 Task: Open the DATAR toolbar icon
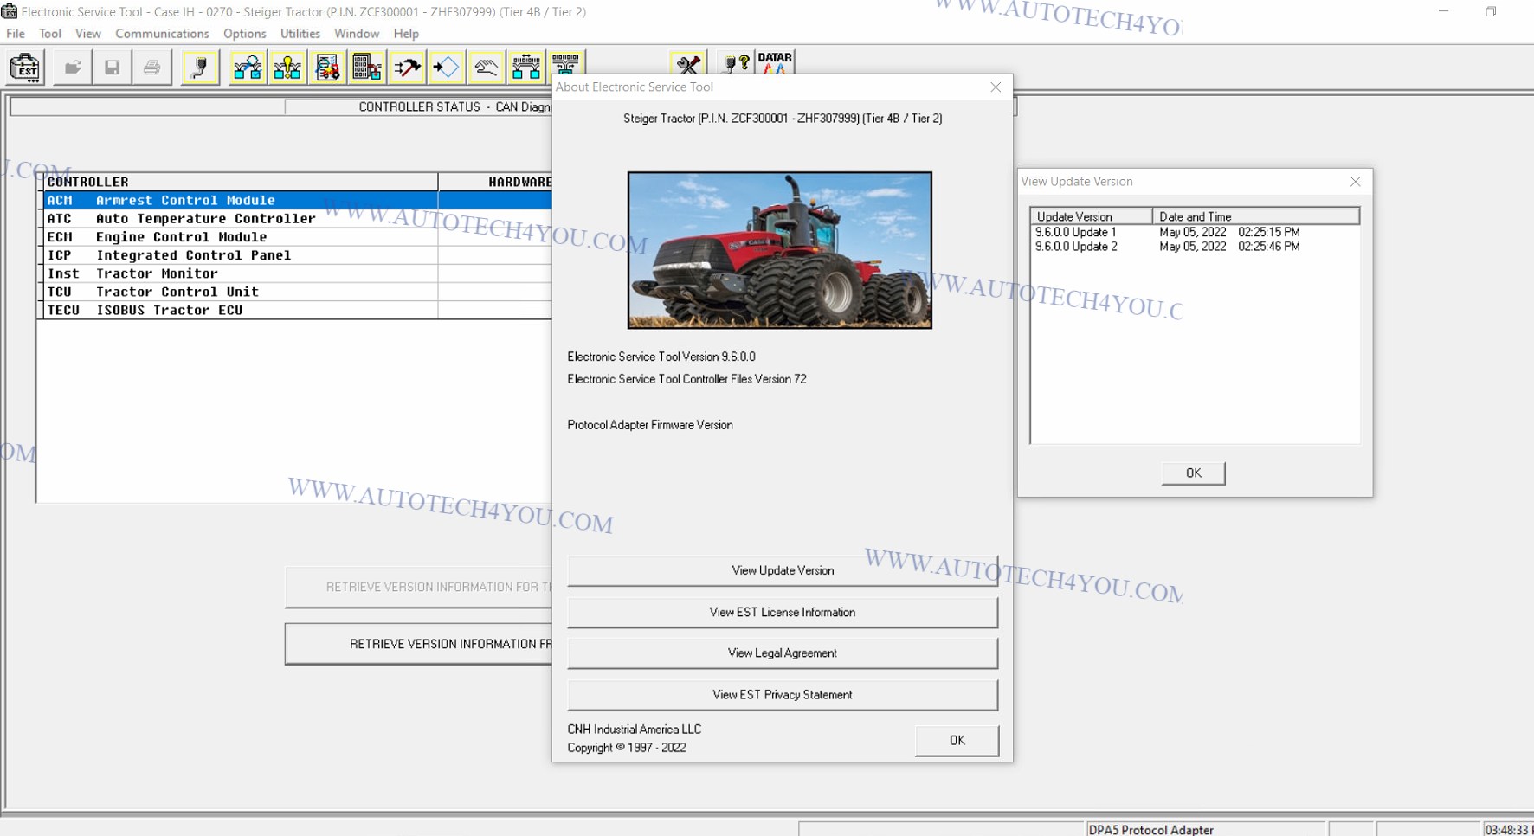775,62
